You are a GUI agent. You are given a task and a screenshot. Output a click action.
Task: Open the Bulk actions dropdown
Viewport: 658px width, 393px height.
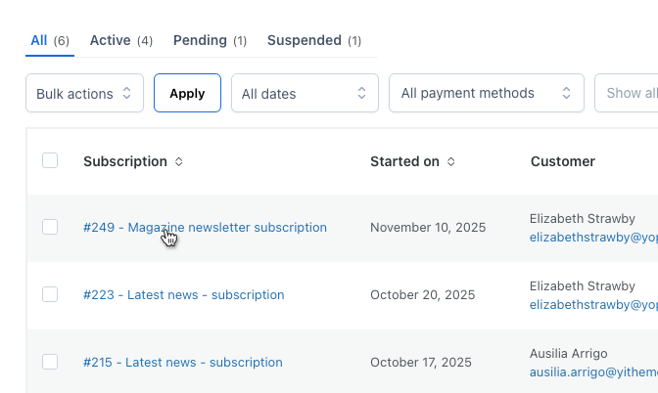[x=84, y=94]
